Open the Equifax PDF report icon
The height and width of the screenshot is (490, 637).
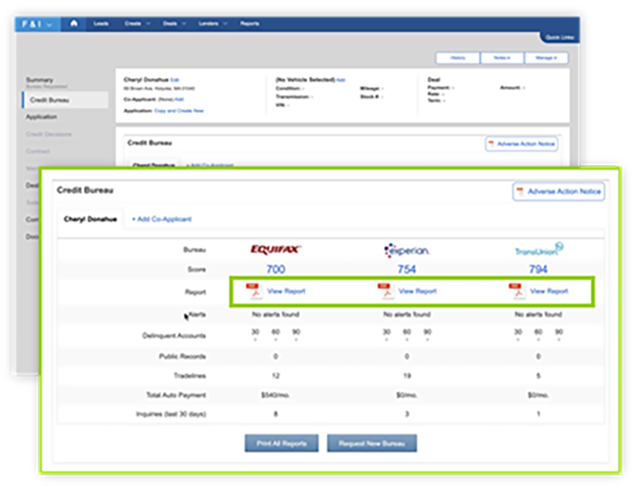(x=254, y=291)
